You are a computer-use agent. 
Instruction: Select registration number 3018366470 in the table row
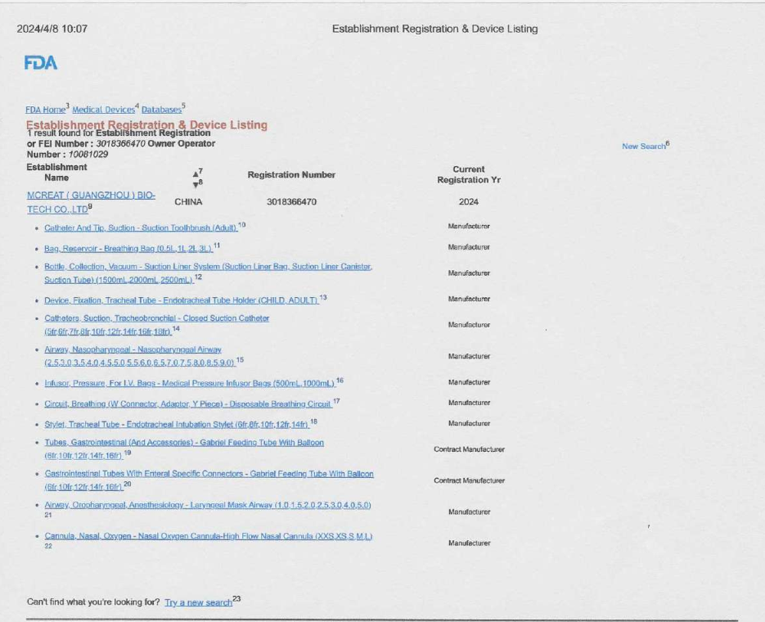coord(291,202)
